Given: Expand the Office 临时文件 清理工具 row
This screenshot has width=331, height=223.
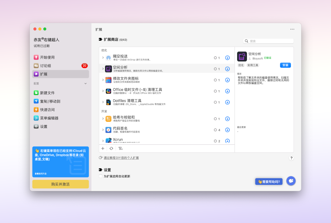Looking at the screenshot, I should [x=103, y=91].
